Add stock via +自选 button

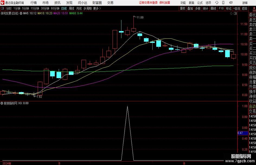pos(237,8)
